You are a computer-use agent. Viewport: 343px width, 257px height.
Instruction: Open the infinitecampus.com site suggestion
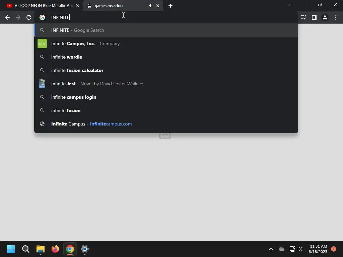click(166, 124)
